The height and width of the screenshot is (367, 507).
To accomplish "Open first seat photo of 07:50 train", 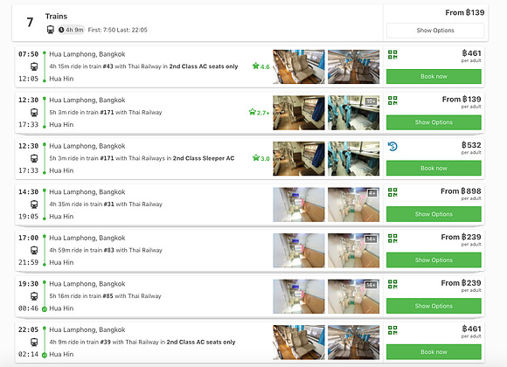I will tap(299, 66).
